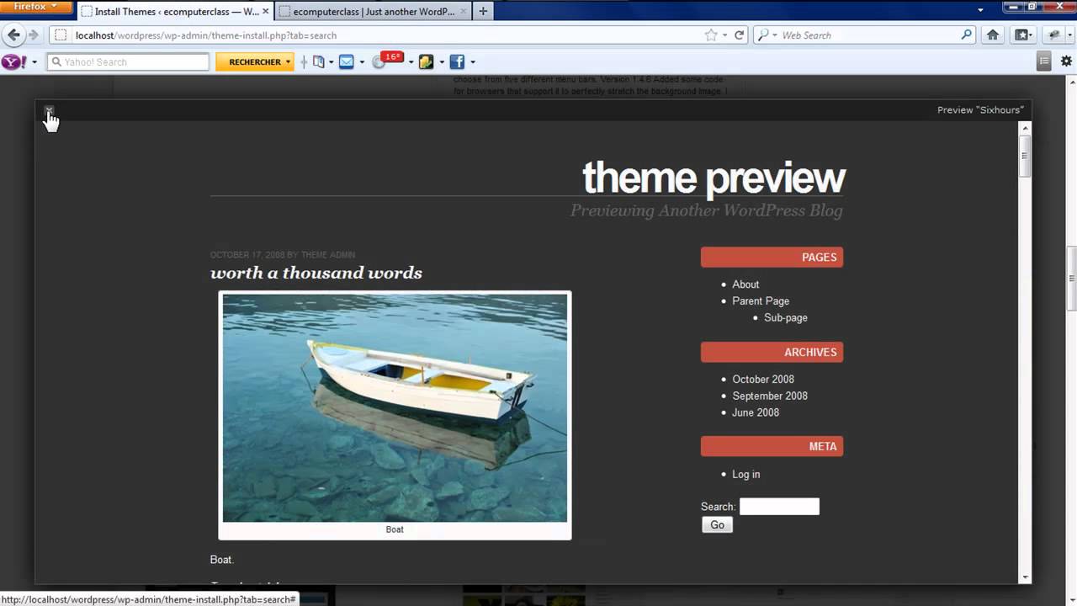Open the June 2008 archive link
Image resolution: width=1077 pixels, height=606 pixels.
pos(756,413)
